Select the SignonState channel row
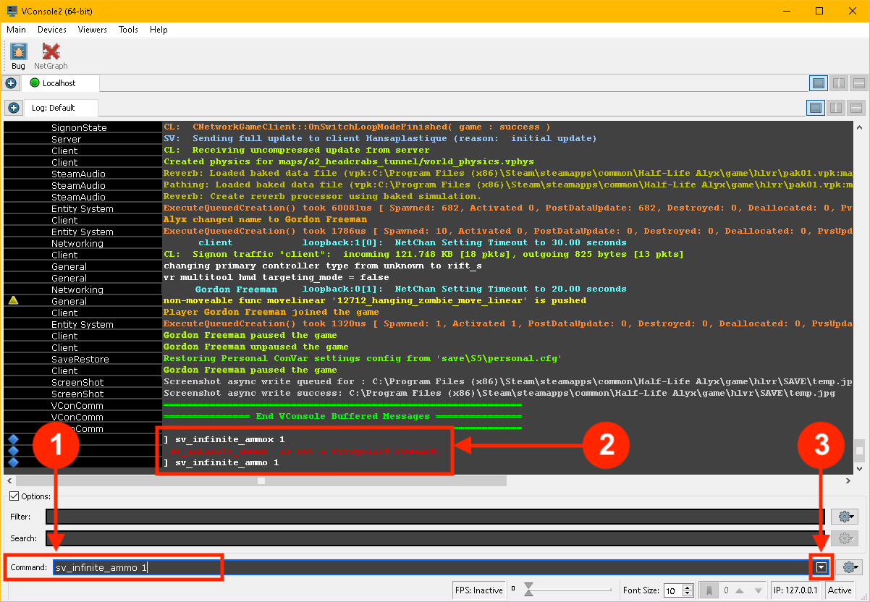 point(79,127)
